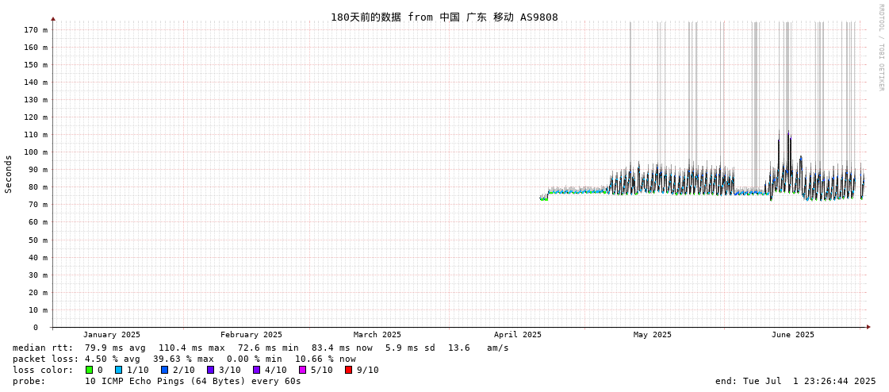Click the '4.50 % avg' packet loss value

[115, 359]
